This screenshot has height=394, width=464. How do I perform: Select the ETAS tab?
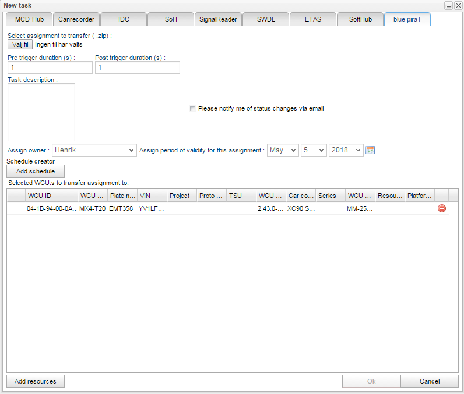[312, 19]
